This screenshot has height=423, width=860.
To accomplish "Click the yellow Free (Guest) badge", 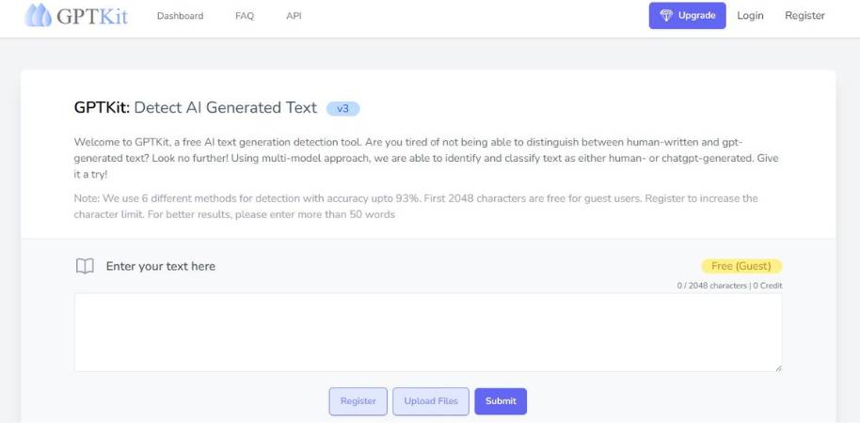I will click(741, 266).
